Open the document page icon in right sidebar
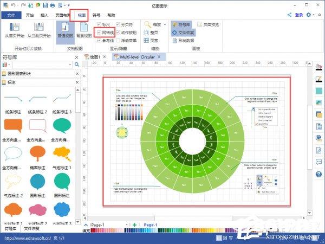Viewport: 325px width, 244px height. [319, 126]
